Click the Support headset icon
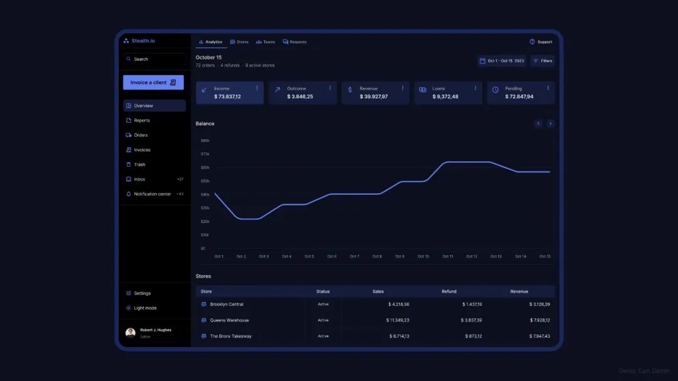The width and height of the screenshot is (678, 381). 532,42
